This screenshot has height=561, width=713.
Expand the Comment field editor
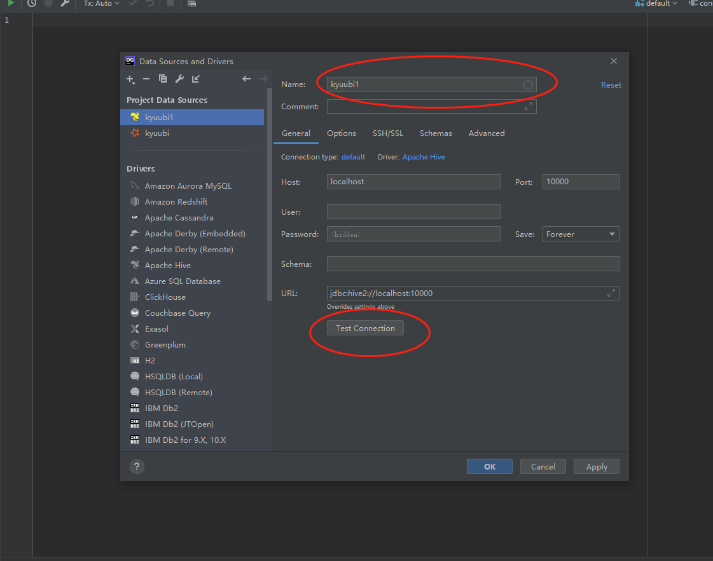click(529, 107)
